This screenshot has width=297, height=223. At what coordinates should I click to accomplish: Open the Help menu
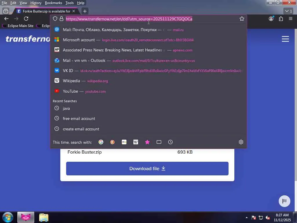click(81, 3)
